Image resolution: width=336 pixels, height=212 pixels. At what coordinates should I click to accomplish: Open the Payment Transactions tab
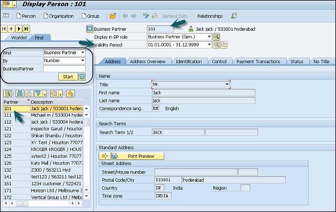pos(258,62)
